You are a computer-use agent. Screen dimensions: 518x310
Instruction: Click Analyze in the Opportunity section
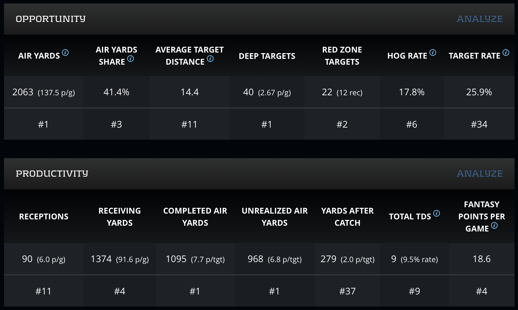pyautogui.click(x=480, y=19)
